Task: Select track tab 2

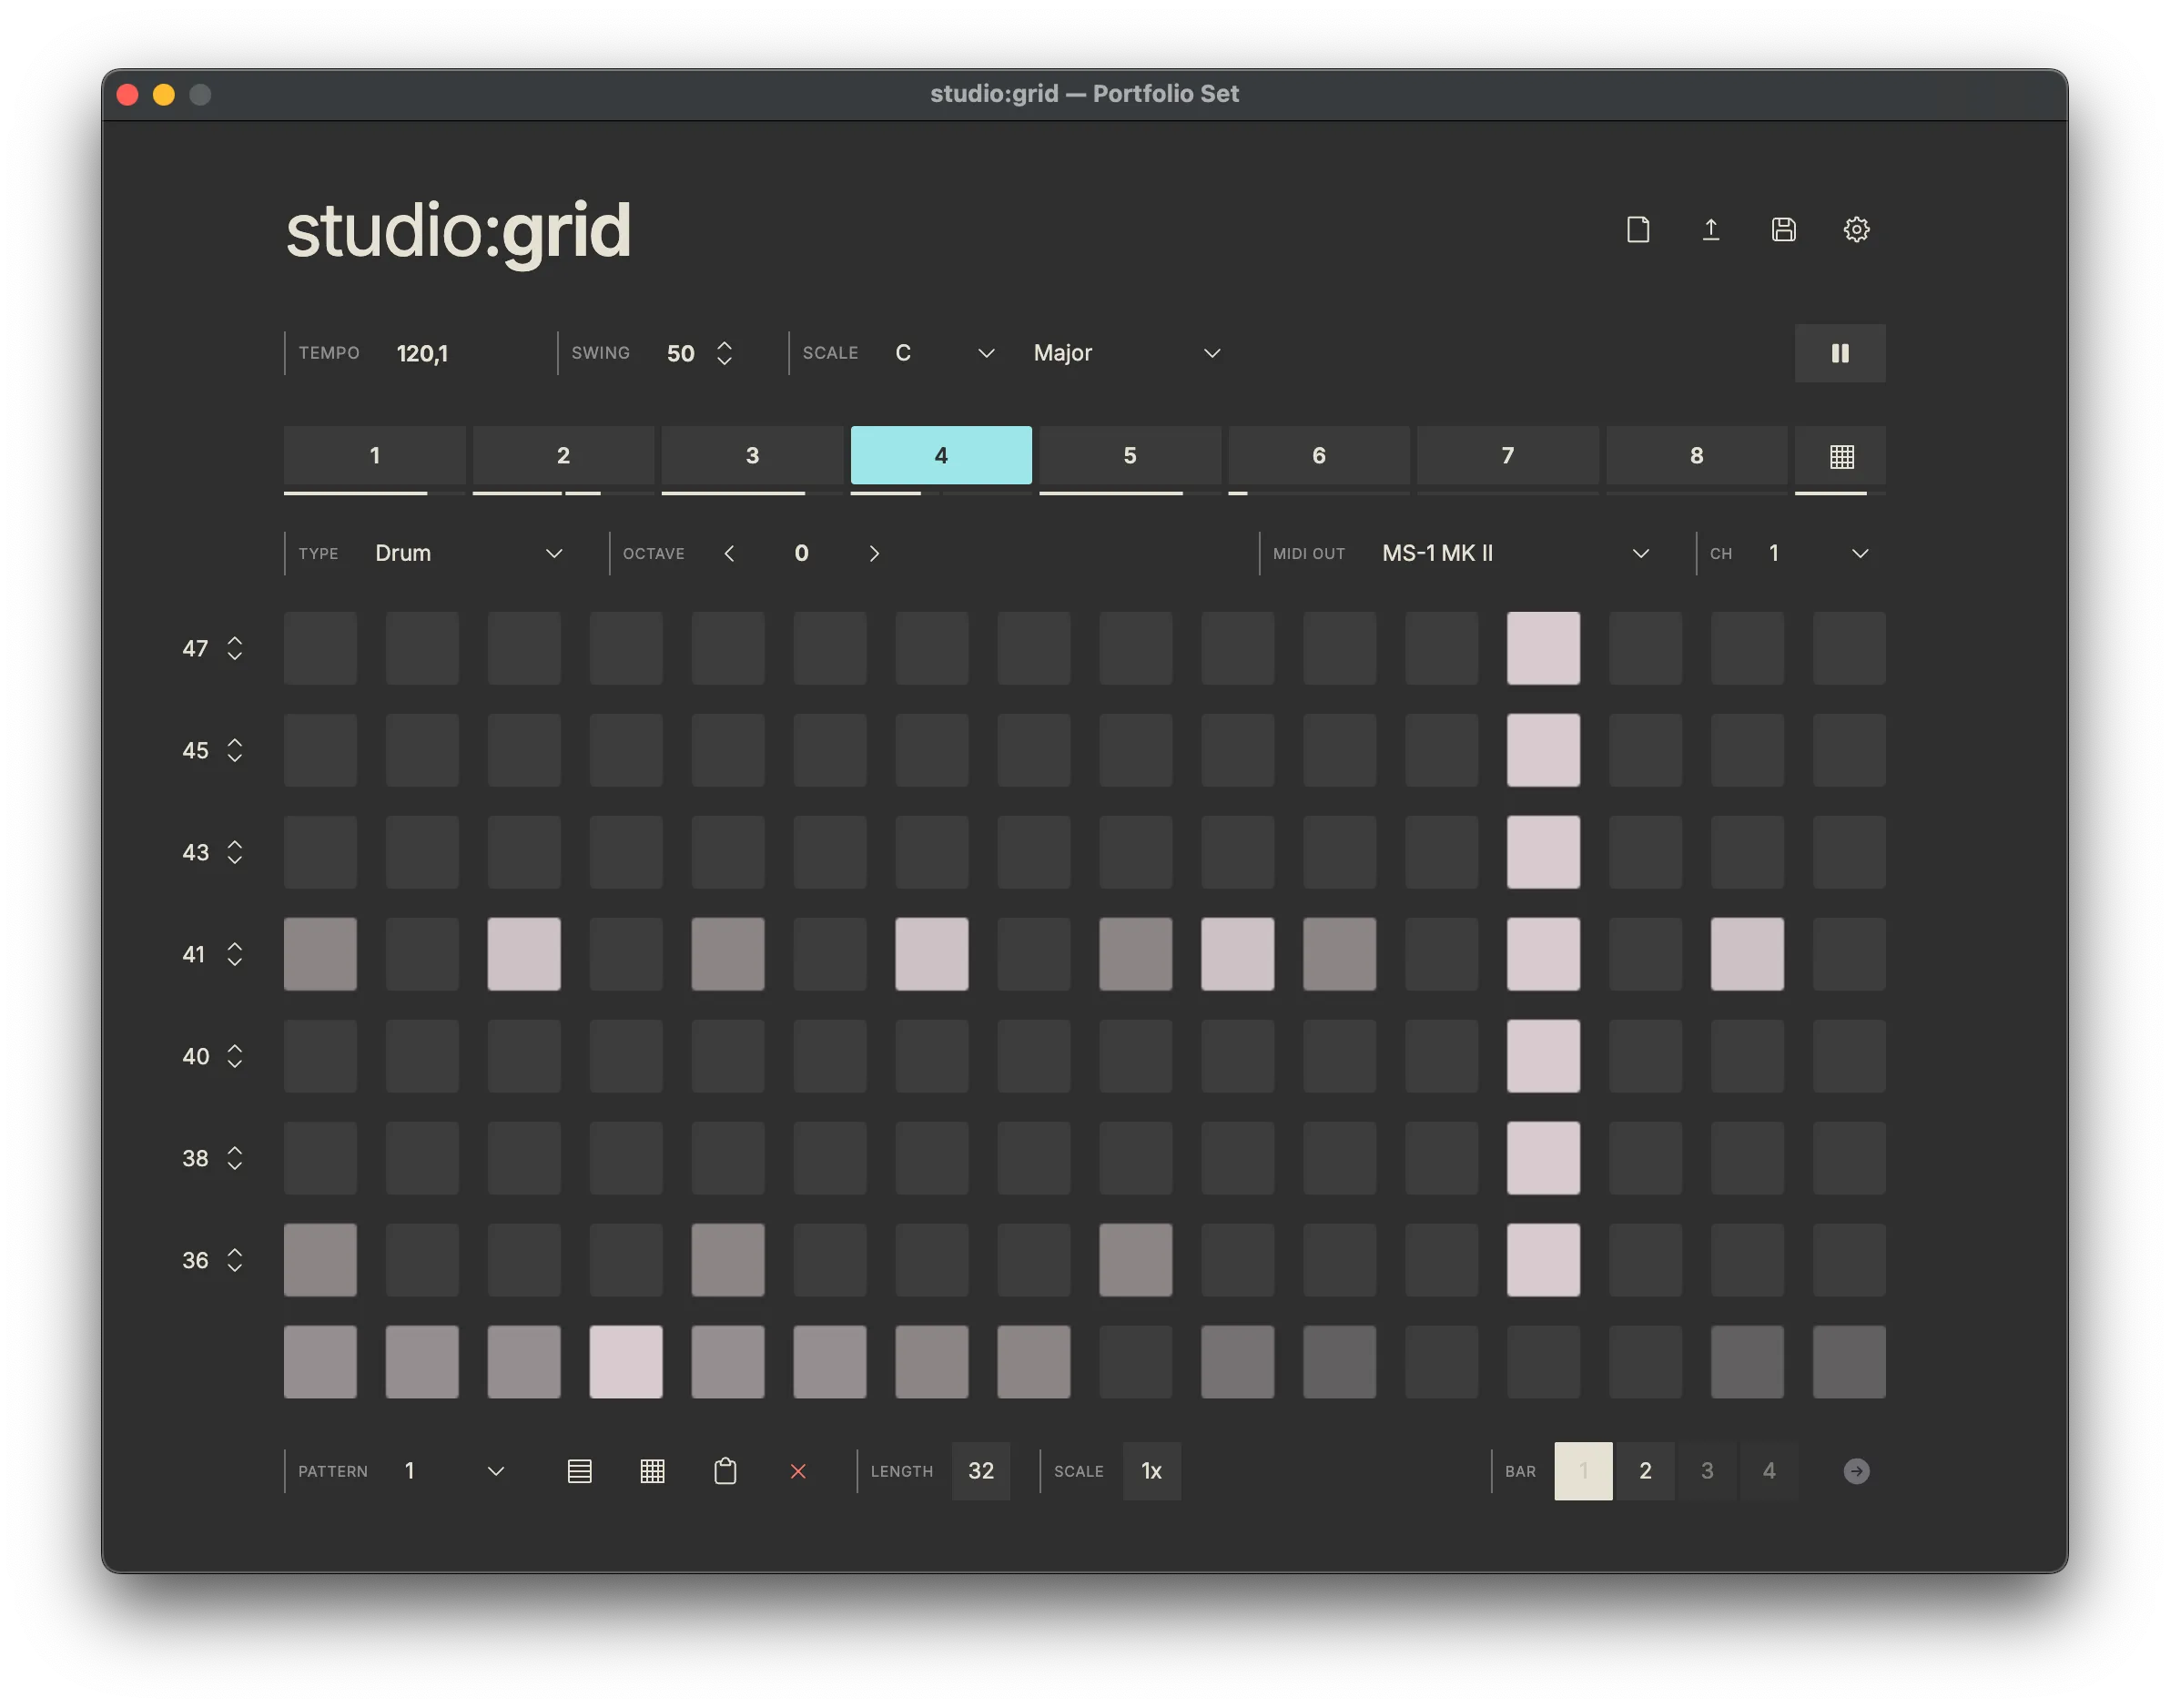Action: tap(563, 456)
